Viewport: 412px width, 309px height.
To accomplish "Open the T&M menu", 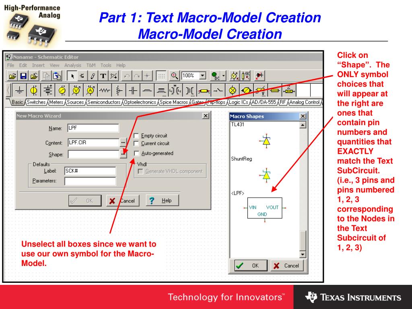I will 91,65.
